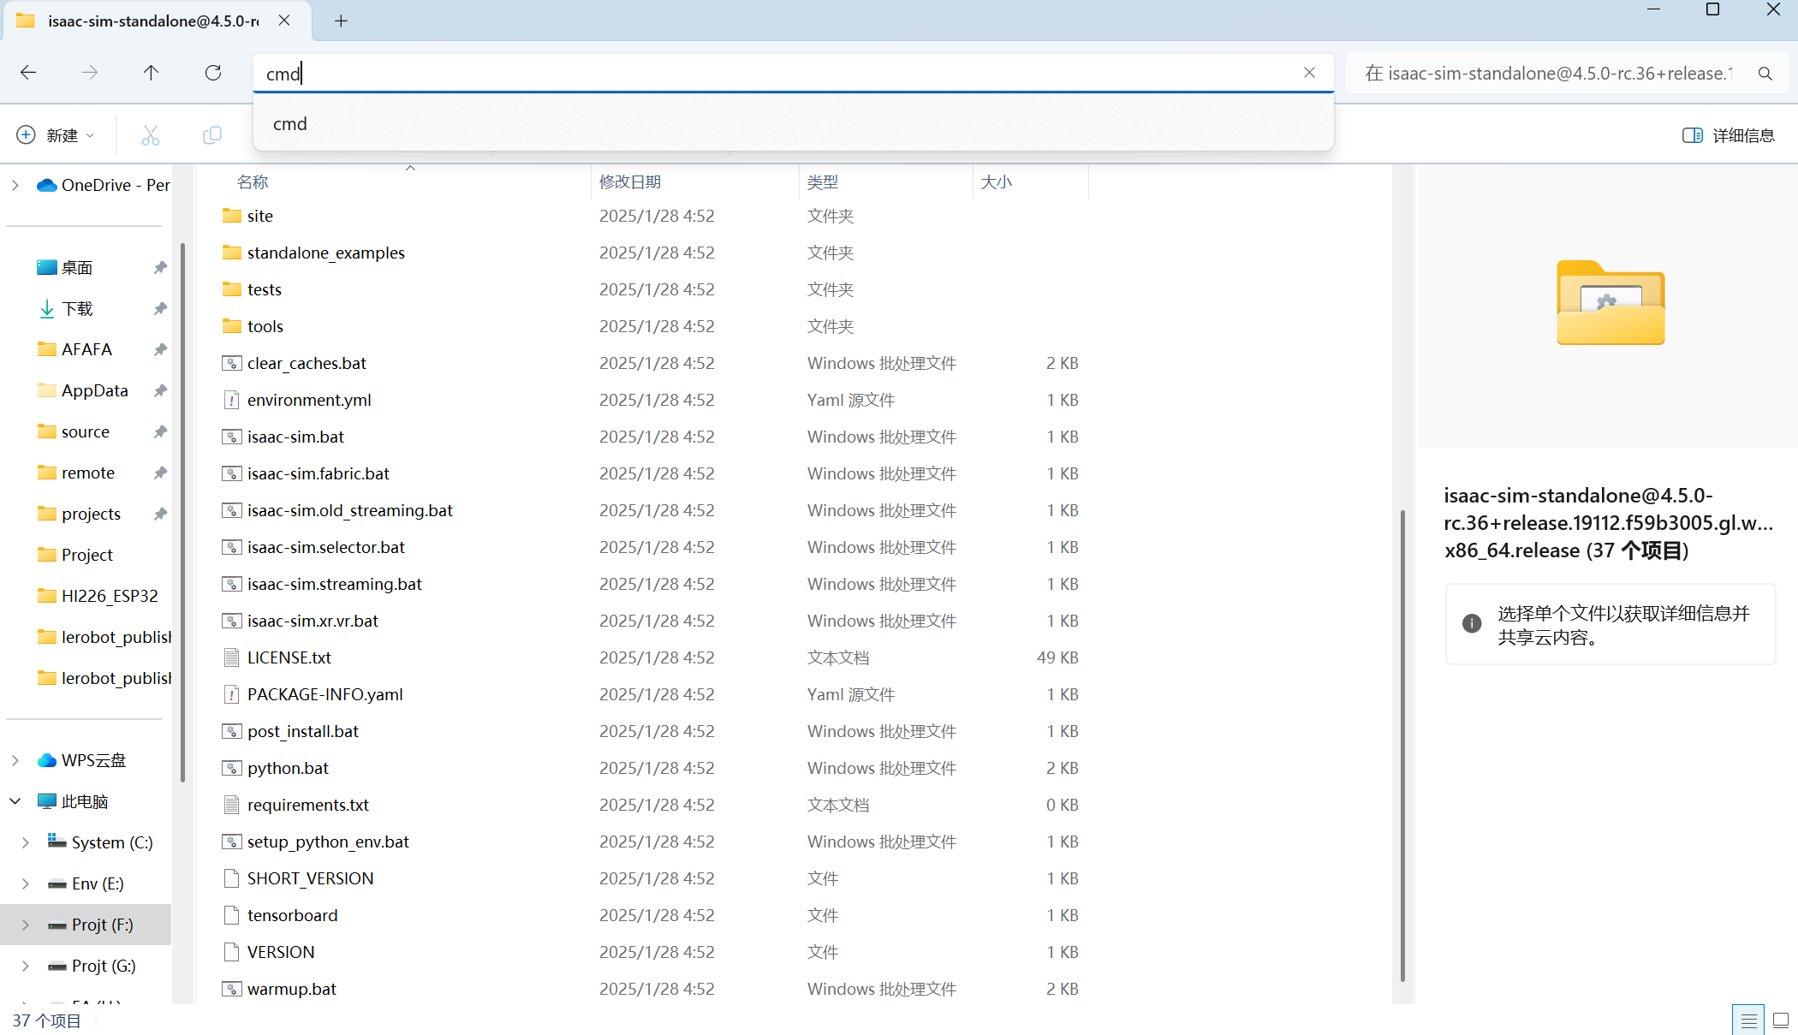The height and width of the screenshot is (1035, 1798).
Task: Click the Cut scissors icon
Action: [151, 135]
